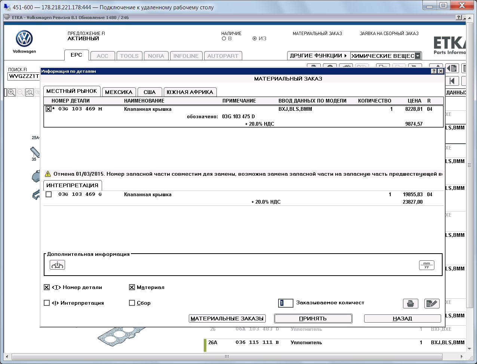The width and height of the screenshot is (477, 364).
Task: Click the warning triangle icon beside Отмена notice
Action: [48, 174]
